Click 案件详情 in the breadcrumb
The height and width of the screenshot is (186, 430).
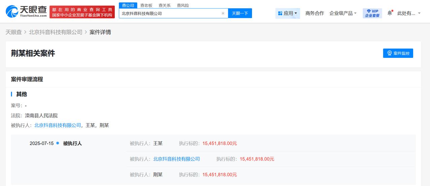[x=100, y=32]
